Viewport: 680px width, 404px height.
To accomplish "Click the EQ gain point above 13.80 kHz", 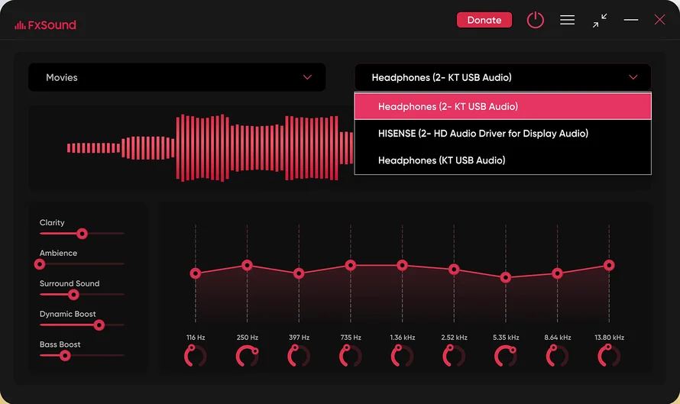I will click(609, 265).
